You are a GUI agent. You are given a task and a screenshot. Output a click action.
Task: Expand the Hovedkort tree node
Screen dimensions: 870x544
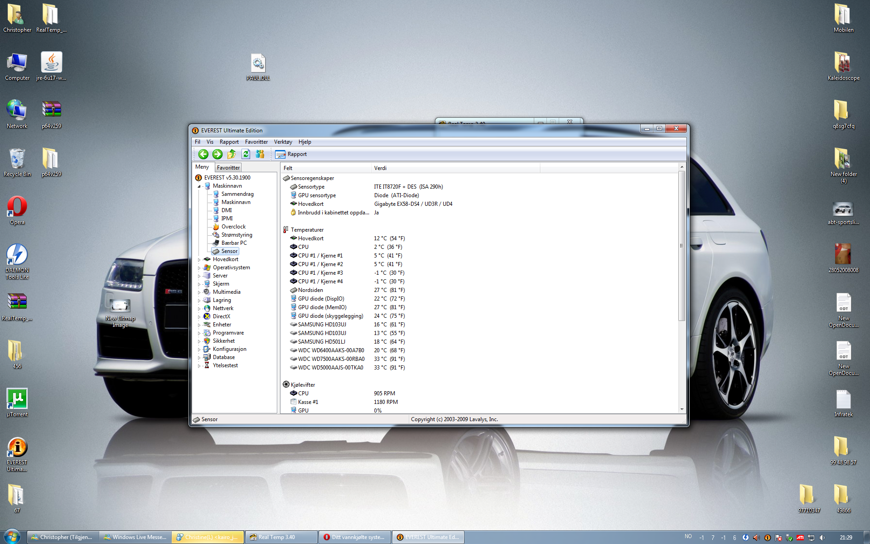tap(199, 260)
